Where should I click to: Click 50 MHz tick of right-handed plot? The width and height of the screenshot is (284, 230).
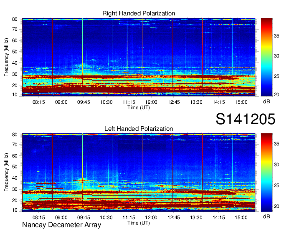click(15, 52)
